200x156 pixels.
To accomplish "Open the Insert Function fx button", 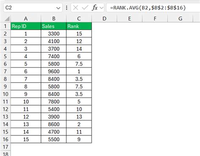I will point(95,8).
